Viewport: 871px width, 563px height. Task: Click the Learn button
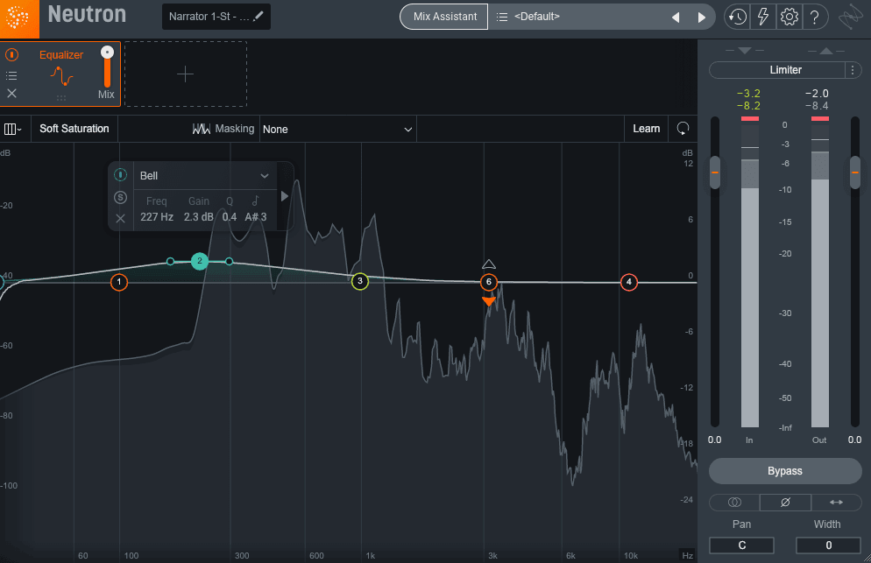click(646, 129)
